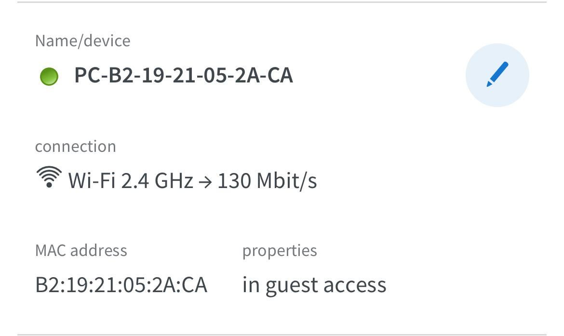Click the PC prefix of device name
This screenshot has width=564, height=336.
pos(85,76)
